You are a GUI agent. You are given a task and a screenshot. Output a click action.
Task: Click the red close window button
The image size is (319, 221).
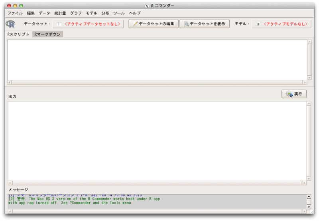[x=9, y=6]
